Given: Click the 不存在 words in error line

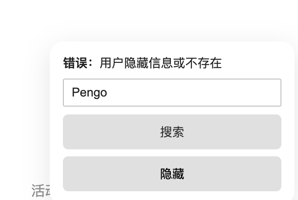Looking at the screenshot, I should click(x=203, y=63).
